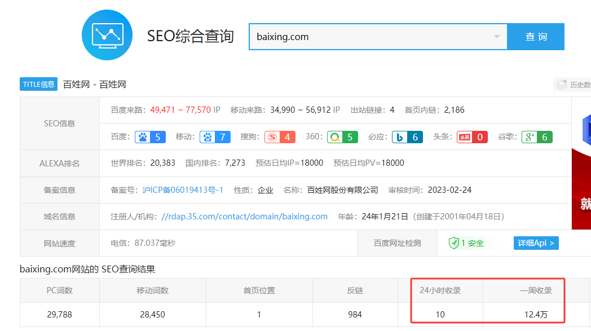Click the SEO信息 row label
This screenshot has height=331, width=591.
(x=60, y=123)
